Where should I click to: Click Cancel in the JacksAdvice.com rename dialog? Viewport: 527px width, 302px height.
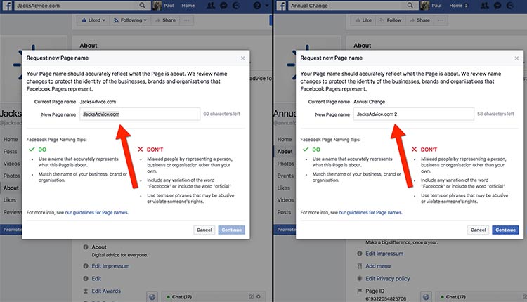click(204, 230)
